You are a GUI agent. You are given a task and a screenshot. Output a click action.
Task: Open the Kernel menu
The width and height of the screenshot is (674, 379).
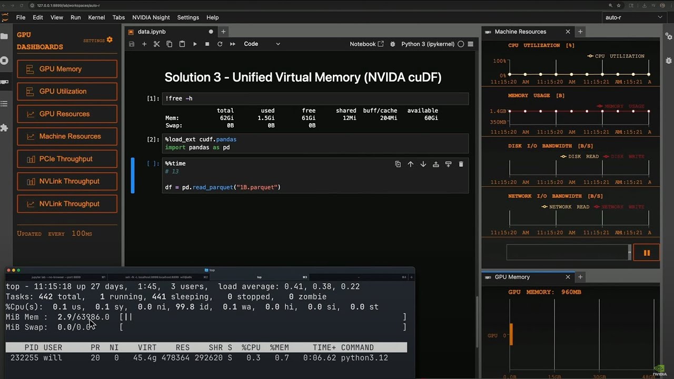tap(96, 17)
